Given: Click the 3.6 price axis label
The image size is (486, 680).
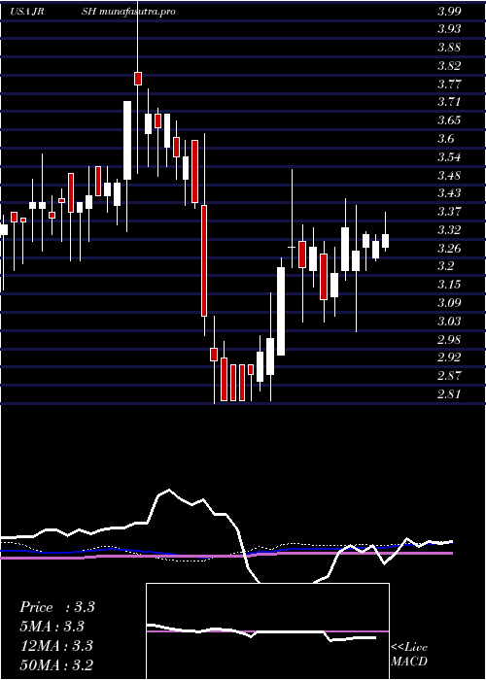Looking at the screenshot, I should [445, 138].
